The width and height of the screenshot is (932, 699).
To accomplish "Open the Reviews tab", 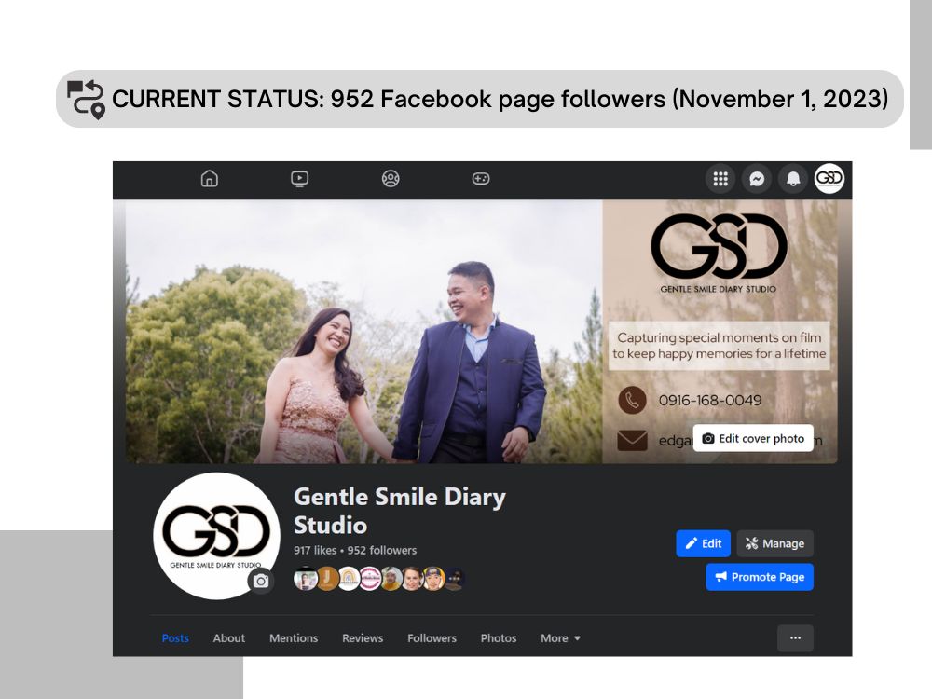I will click(x=363, y=637).
